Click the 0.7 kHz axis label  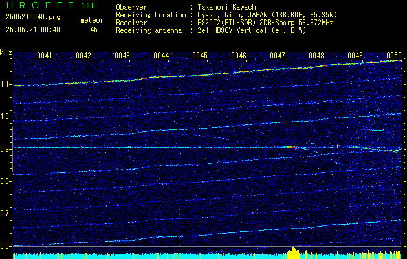[5, 214]
